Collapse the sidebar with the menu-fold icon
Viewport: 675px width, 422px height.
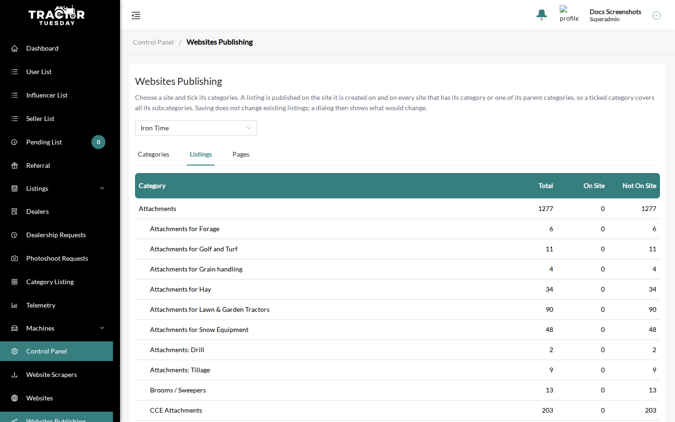pos(136,15)
